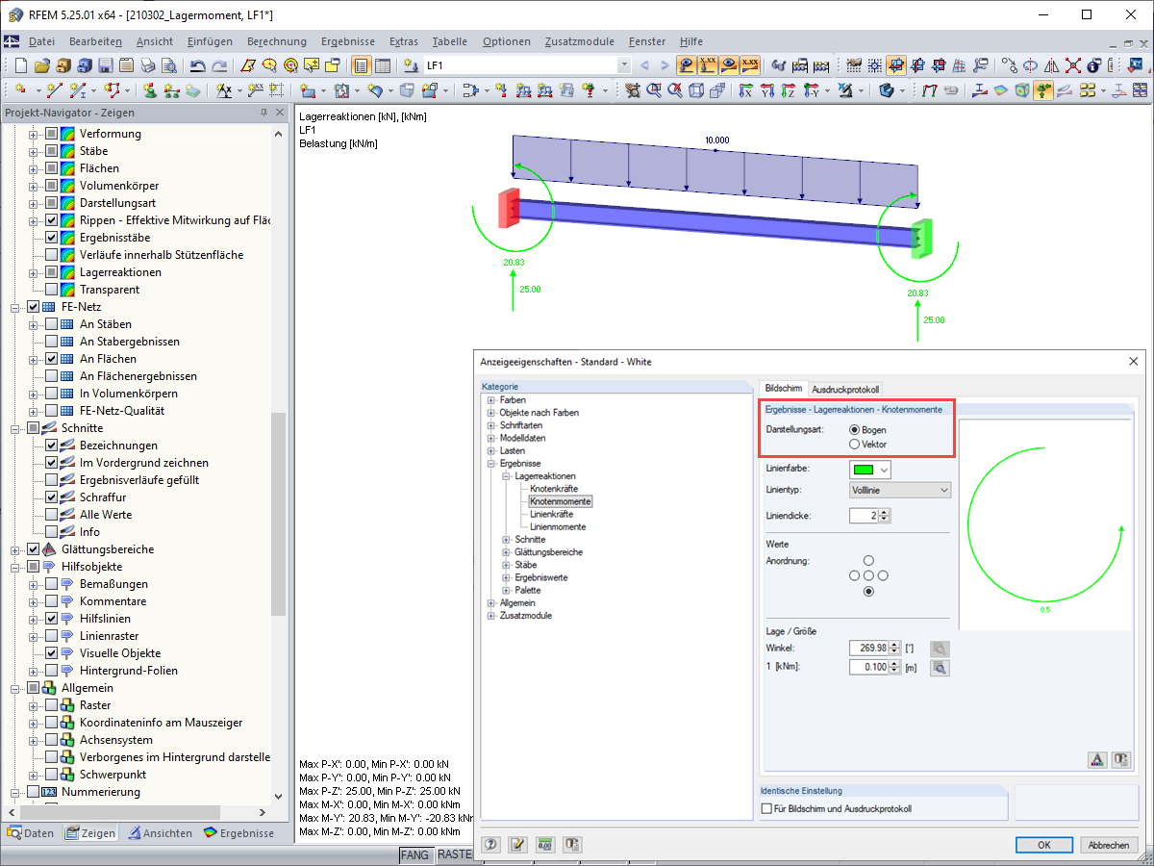Open the Zusatzmodule menu

pyautogui.click(x=579, y=41)
